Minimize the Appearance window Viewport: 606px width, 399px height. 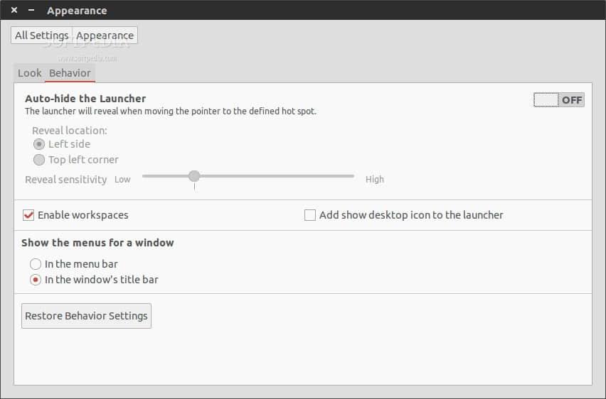31,11
